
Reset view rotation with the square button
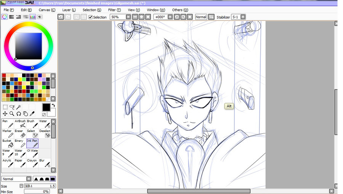tap(190, 17)
